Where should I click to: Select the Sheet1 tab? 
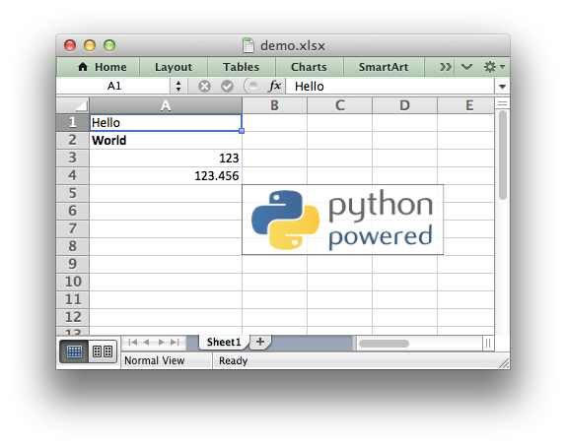(224, 342)
